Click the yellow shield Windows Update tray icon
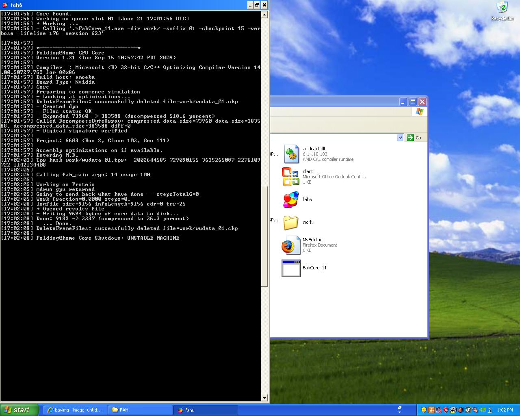 tap(424, 410)
